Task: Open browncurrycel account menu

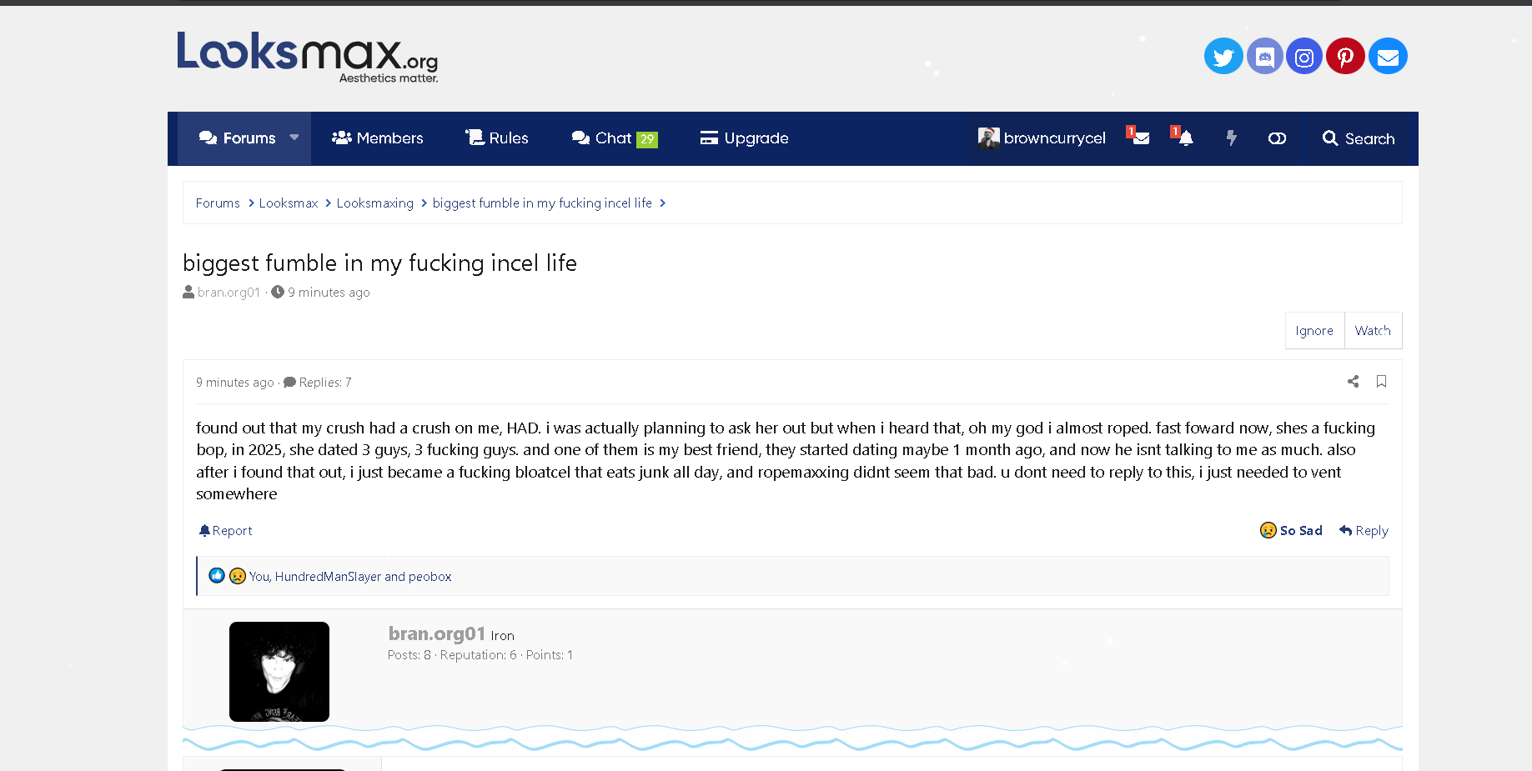Action: 1042,138
